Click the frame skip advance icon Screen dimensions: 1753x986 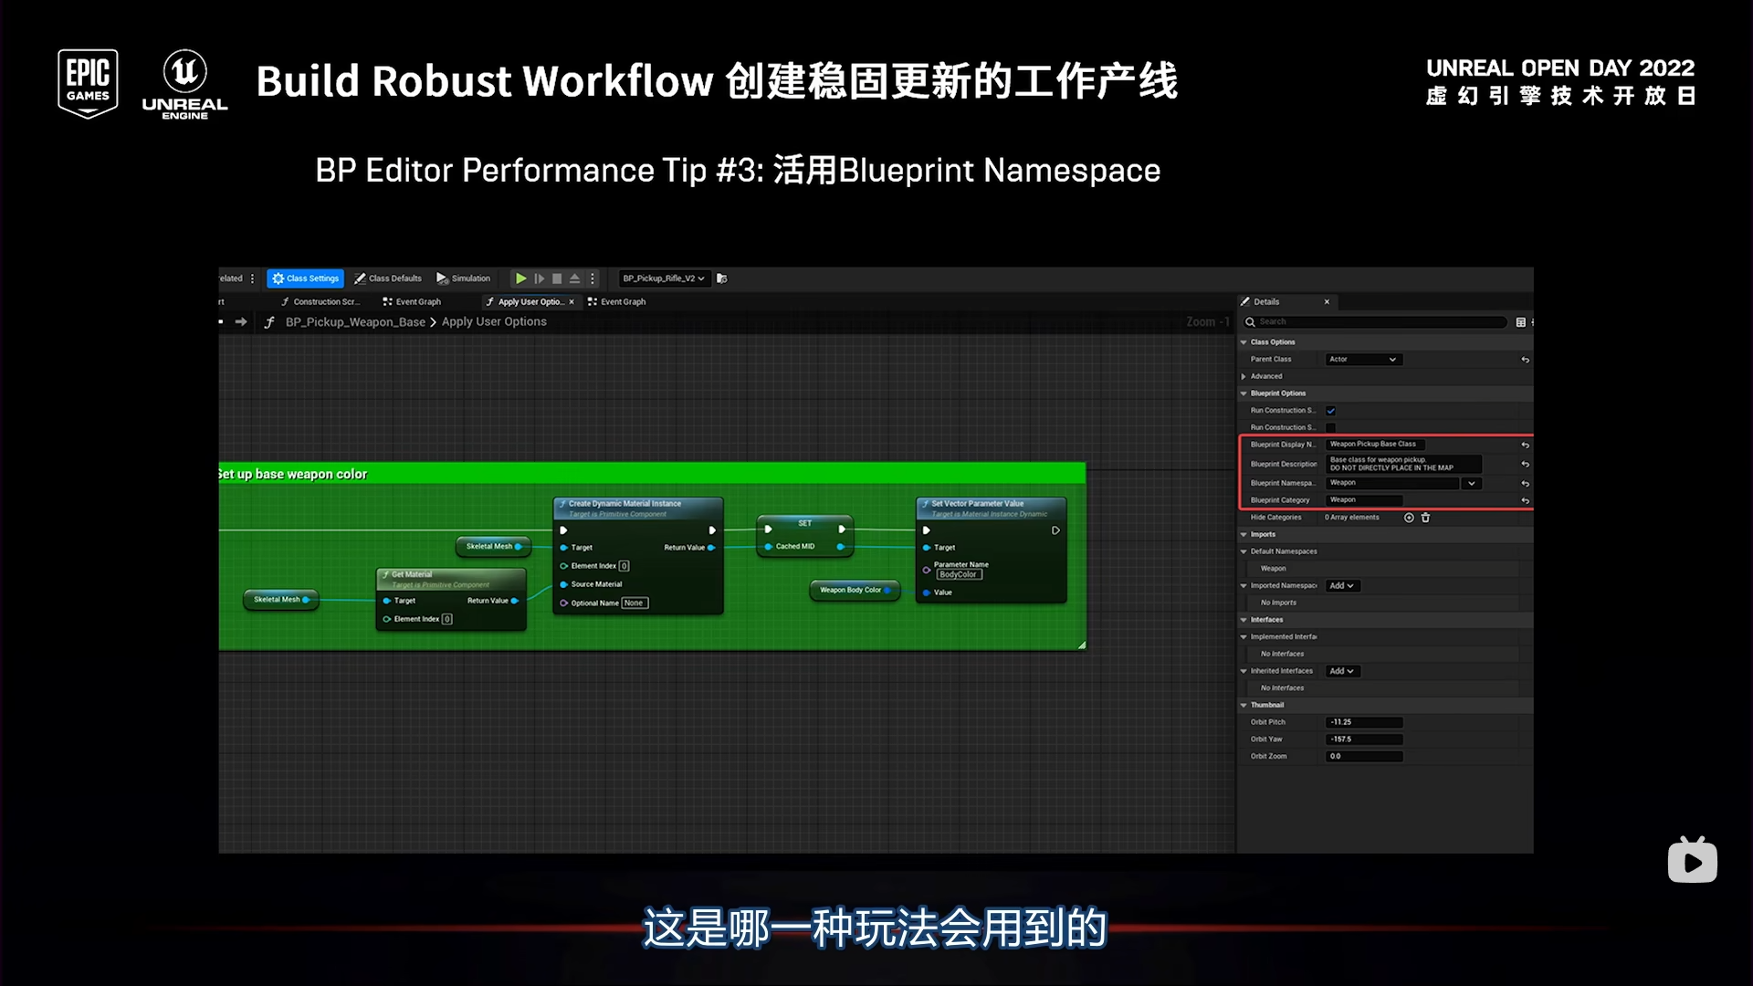539,278
